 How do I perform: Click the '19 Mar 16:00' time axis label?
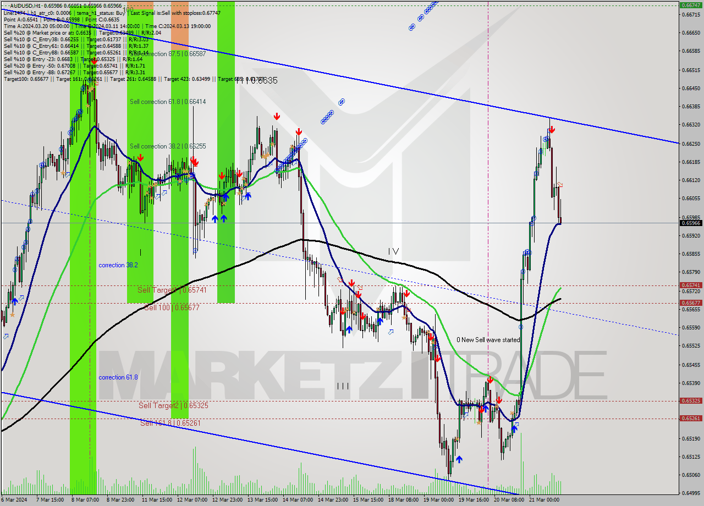[474, 499]
